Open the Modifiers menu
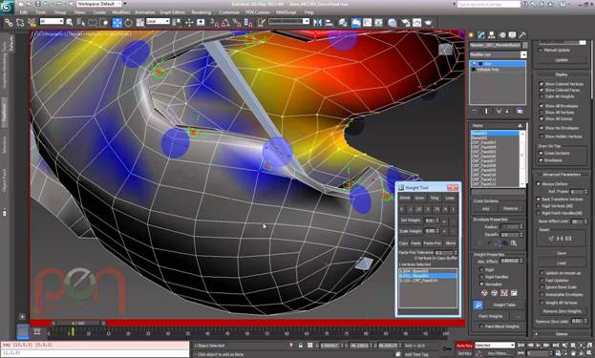595x358 pixels. pos(121,12)
